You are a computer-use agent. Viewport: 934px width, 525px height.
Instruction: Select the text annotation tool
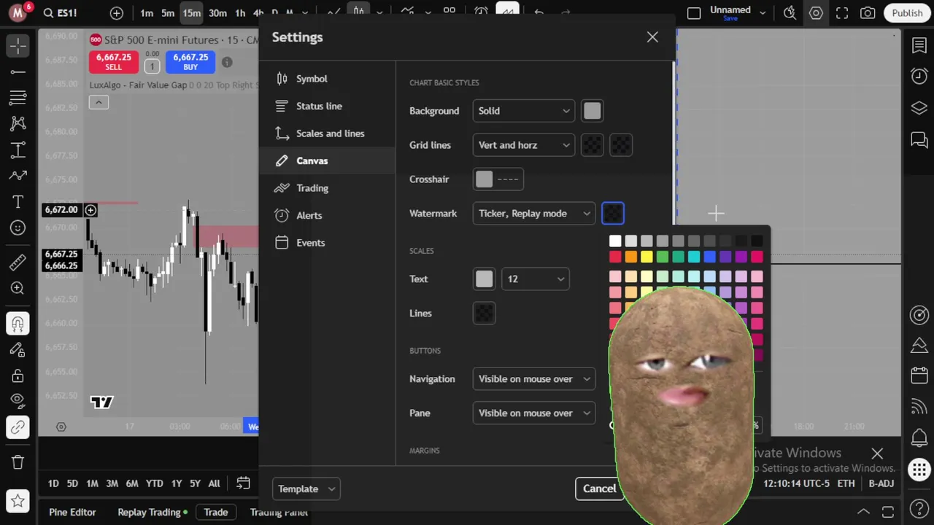click(x=18, y=202)
